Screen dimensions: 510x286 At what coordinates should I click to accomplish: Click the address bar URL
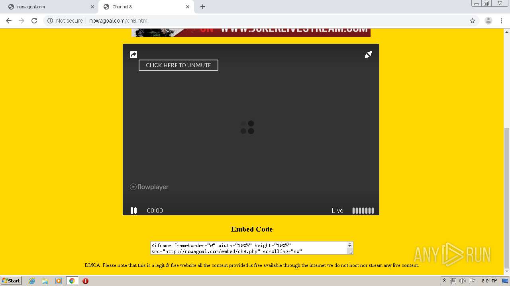[119, 21]
